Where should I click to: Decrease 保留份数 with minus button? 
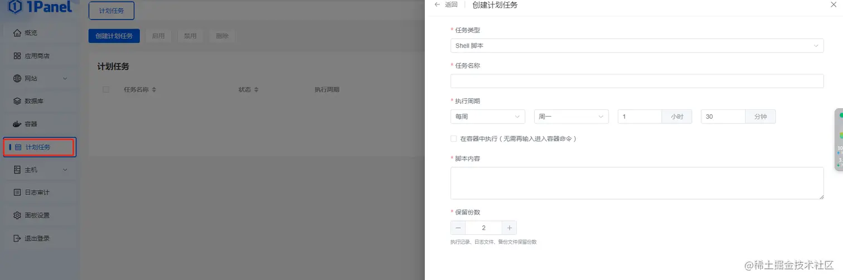pos(458,228)
